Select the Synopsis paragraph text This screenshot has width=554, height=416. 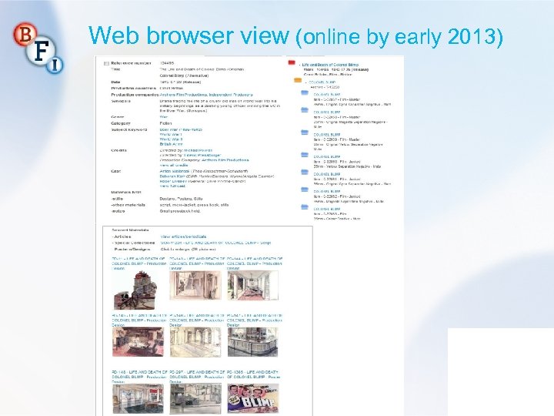(220, 106)
